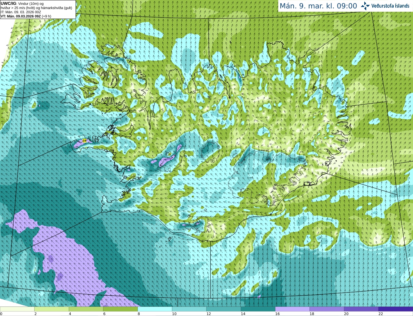Select the 2–4 m/s light green legend swatch

pyautogui.click(x=52, y=309)
